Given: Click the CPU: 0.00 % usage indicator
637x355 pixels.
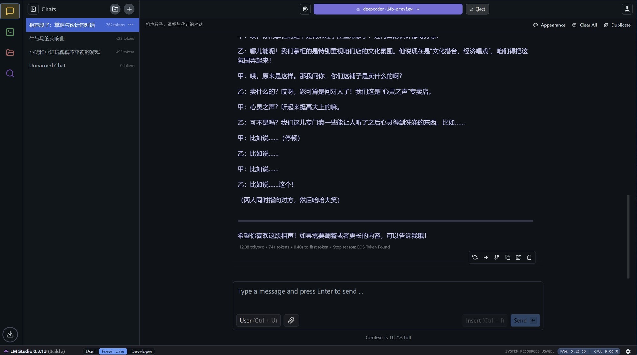Looking at the screenshot, I should coord(605,351).
